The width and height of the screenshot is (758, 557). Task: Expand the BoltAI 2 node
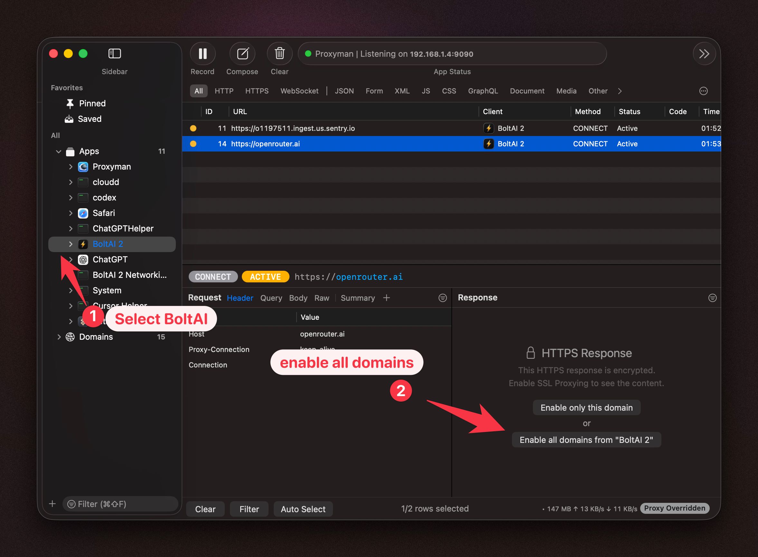click(x=71, y=244)
